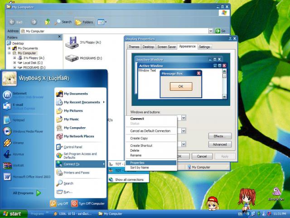Open My Network Places from Start menu
The image size is (290, 218).
[80, 136]
